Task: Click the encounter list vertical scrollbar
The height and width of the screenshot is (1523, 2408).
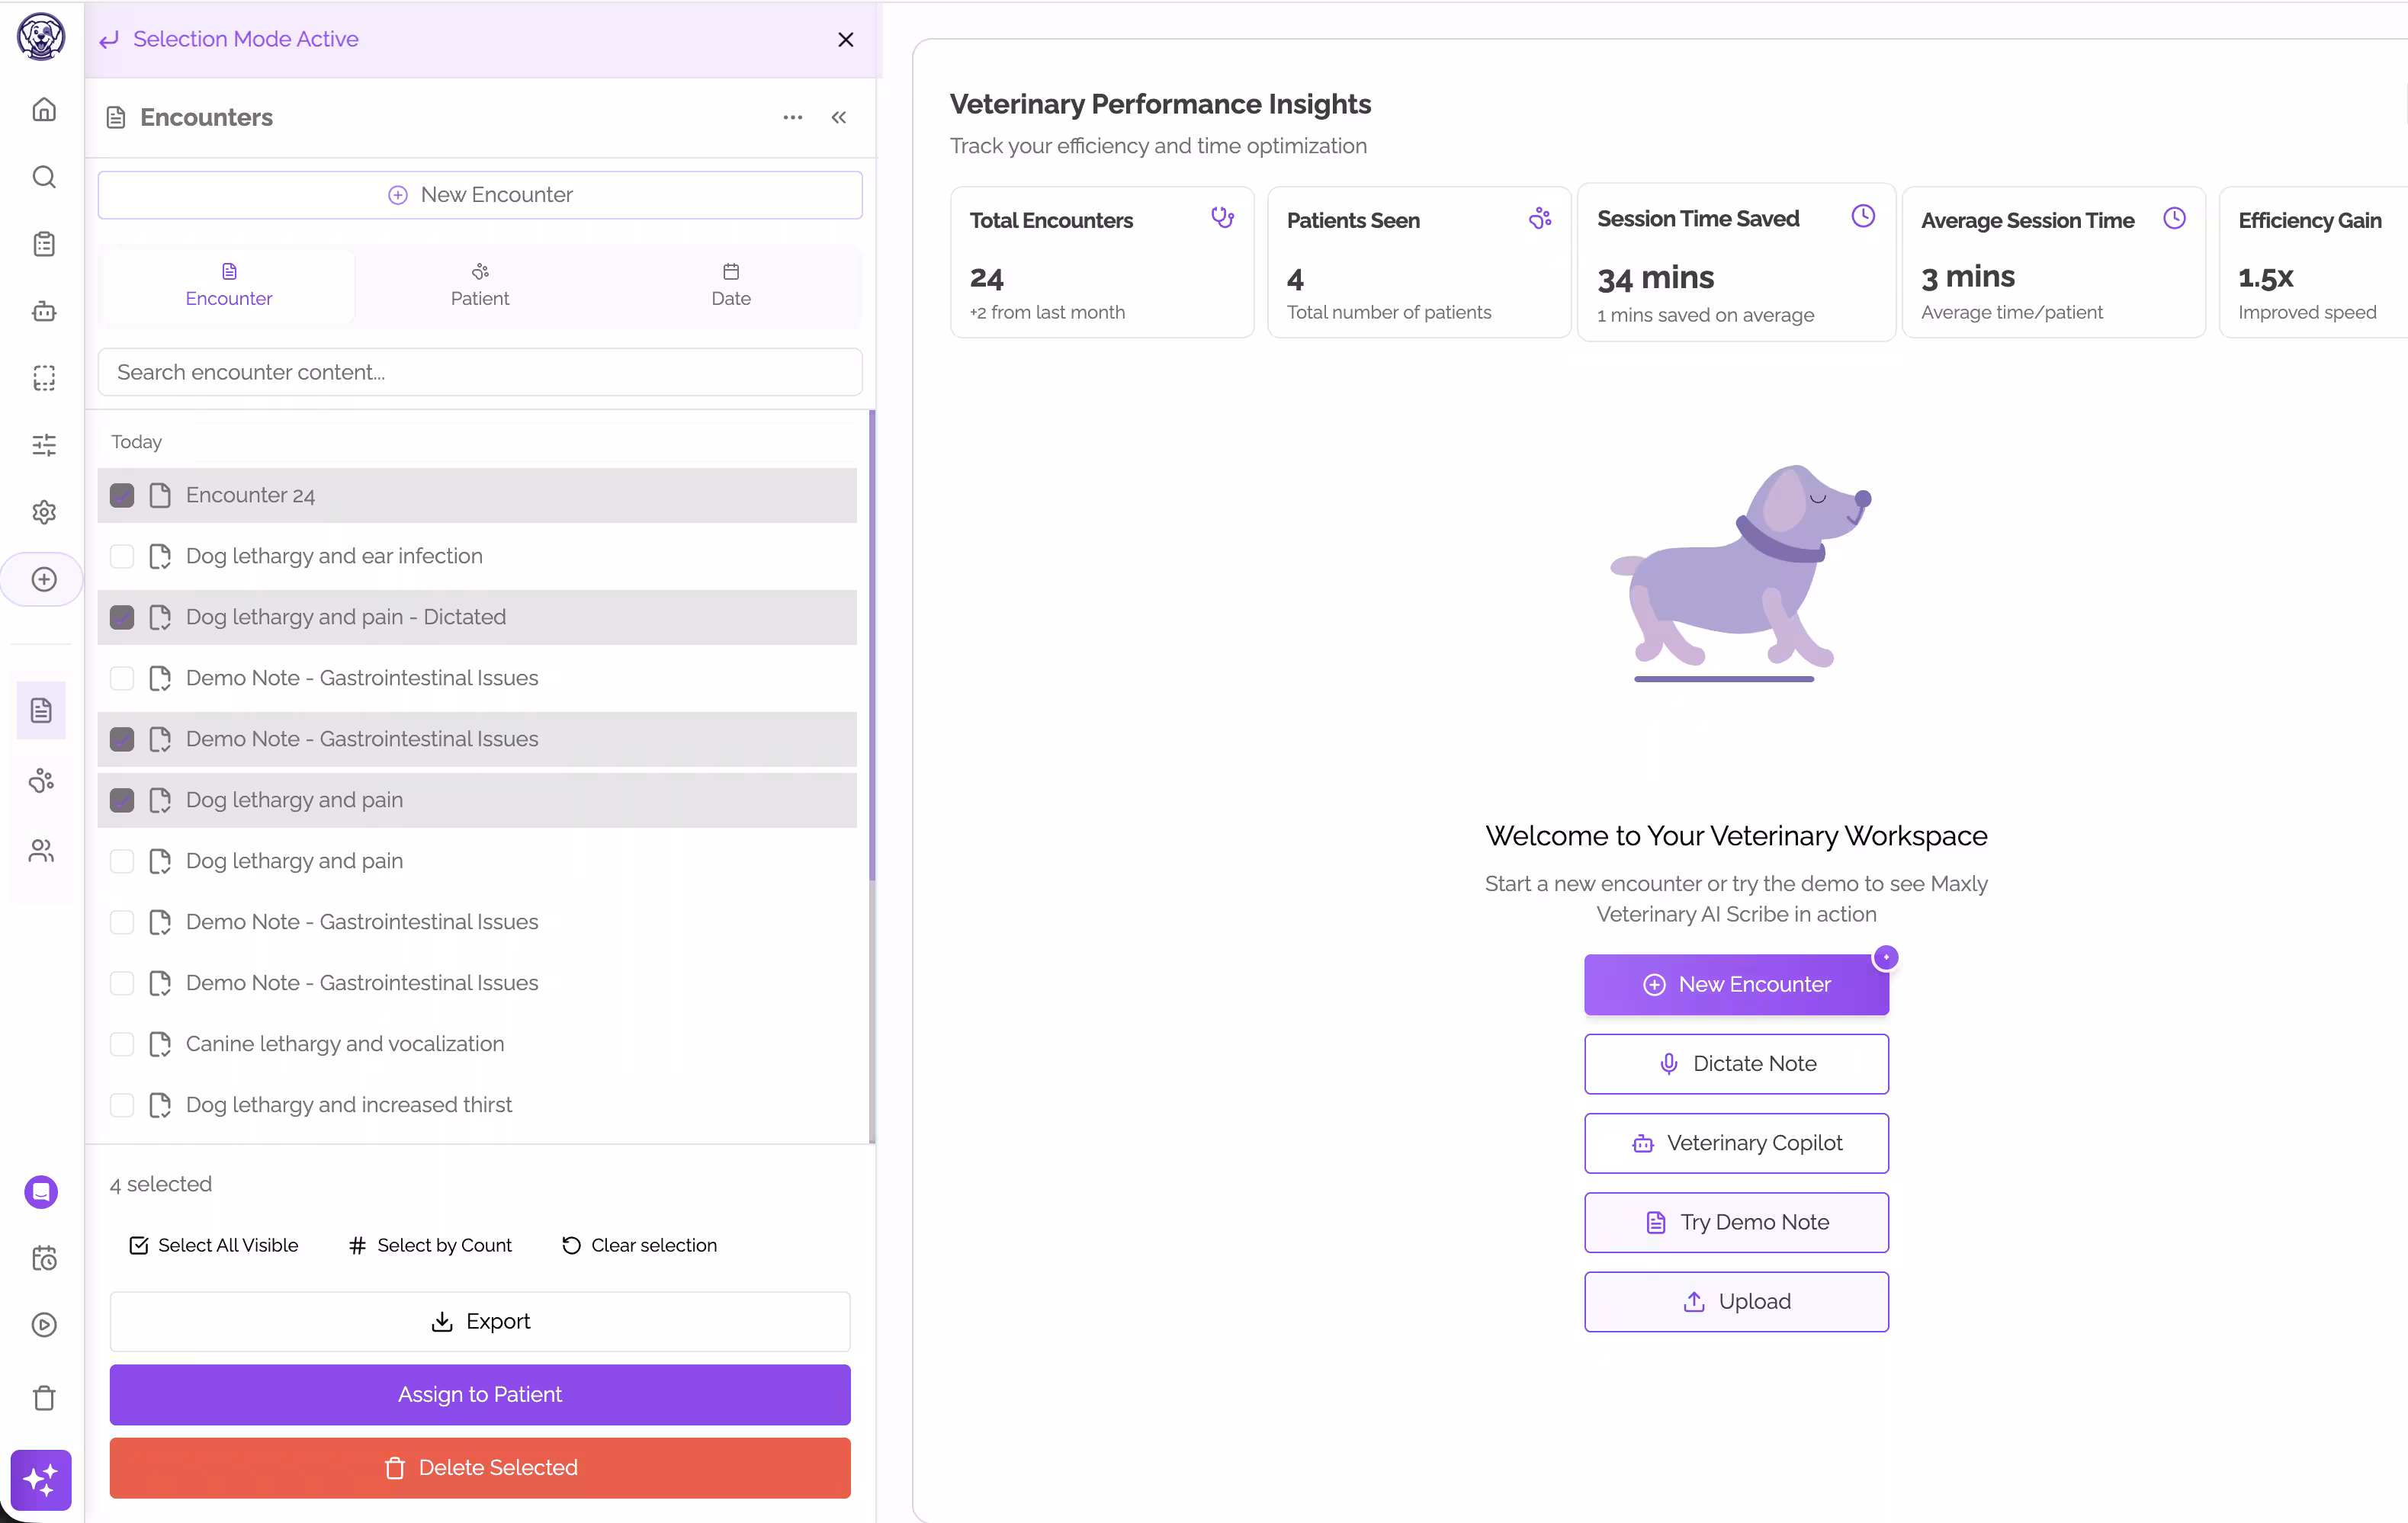Action: pos(872,645)
